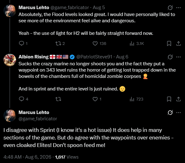Viewport: 185px width, 163px height.
Task: Open more options on main Sprint tweet
Action: click(178, 112)
